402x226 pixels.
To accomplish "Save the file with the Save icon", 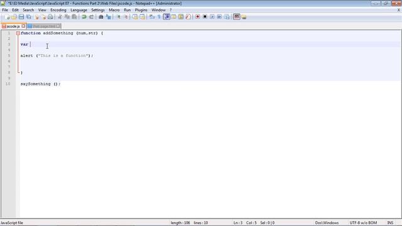I will click(21, 17).
